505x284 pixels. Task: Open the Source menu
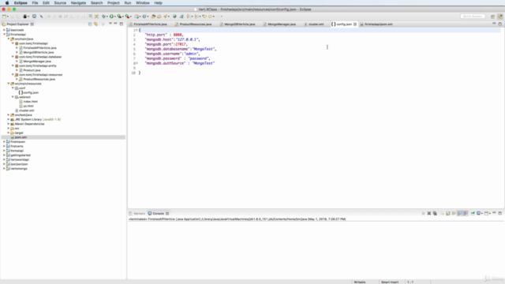[60, 3]
